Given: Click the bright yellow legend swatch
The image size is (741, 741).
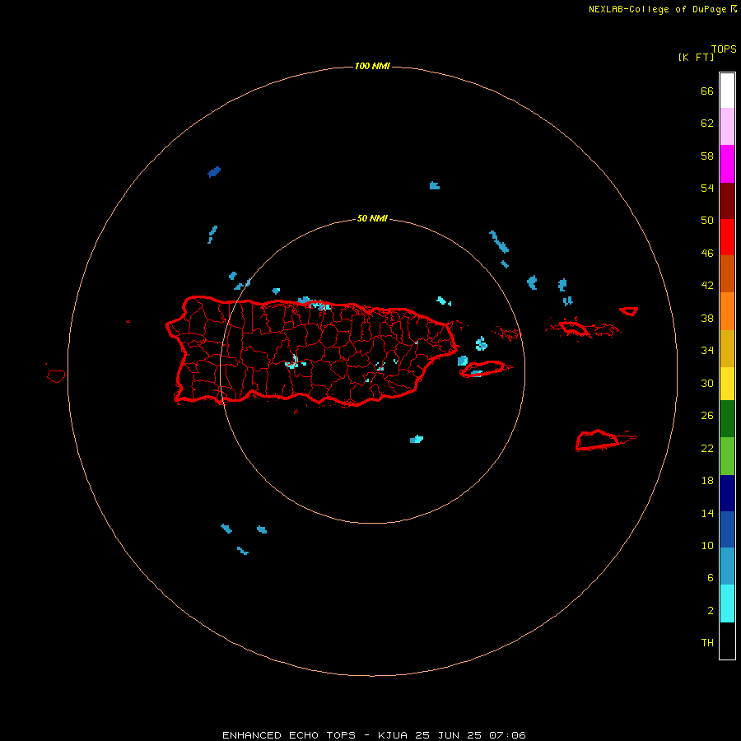Looking at the screenshot, I should click(x=727, y=384).
